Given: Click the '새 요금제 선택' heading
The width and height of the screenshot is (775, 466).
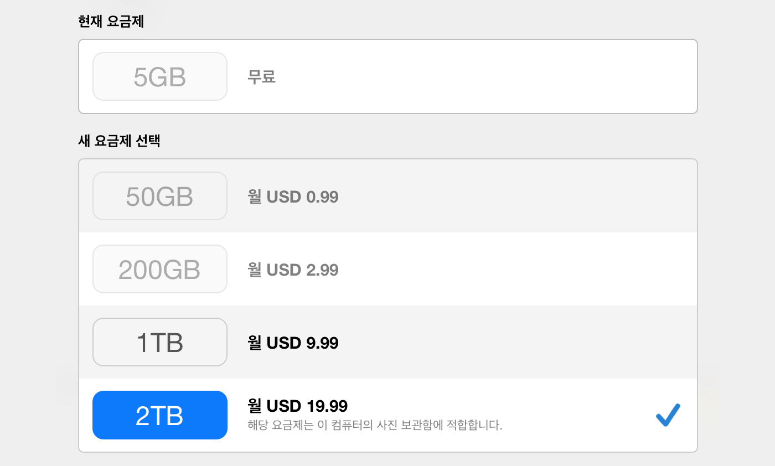Looking at the screenshot, I should click(119, 141).
